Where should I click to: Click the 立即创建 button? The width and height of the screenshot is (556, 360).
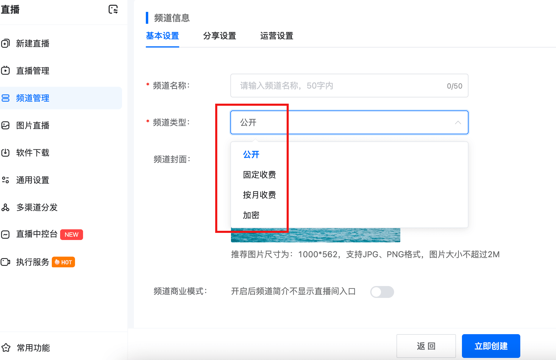click(491, 346)
